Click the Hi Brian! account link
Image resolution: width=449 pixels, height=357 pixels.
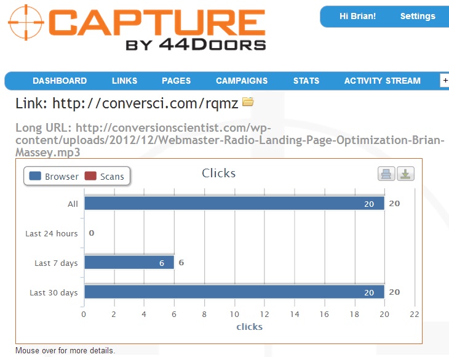pyautogui.click(x=357, y=16)
